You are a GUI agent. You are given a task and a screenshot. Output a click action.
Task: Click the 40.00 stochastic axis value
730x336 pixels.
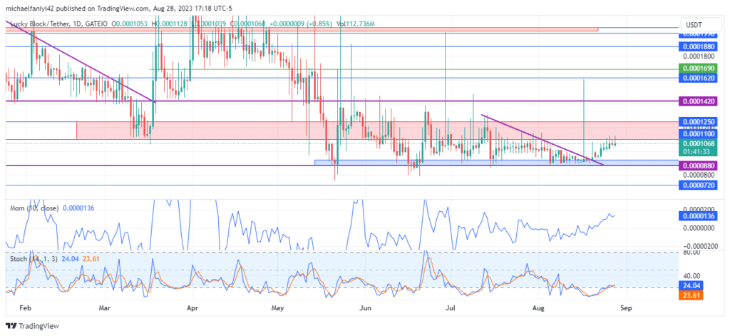690,276
